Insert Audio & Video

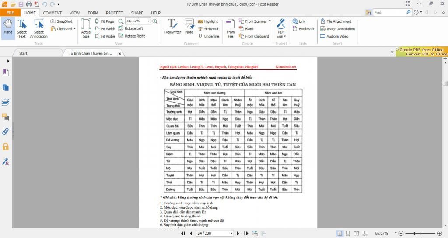pyautogui.click(x=334, y=36)
